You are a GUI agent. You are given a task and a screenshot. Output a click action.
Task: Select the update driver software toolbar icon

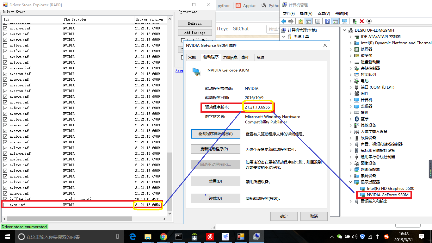click(354, 21)
